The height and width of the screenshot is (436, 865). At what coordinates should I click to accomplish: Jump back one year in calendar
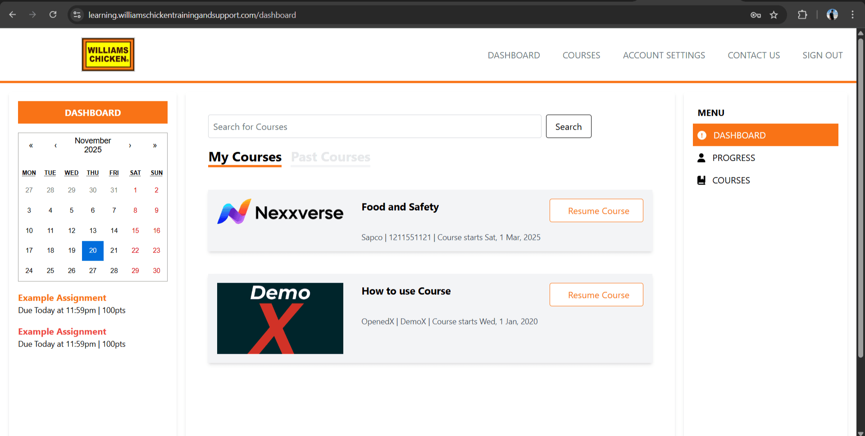(31, 145)
